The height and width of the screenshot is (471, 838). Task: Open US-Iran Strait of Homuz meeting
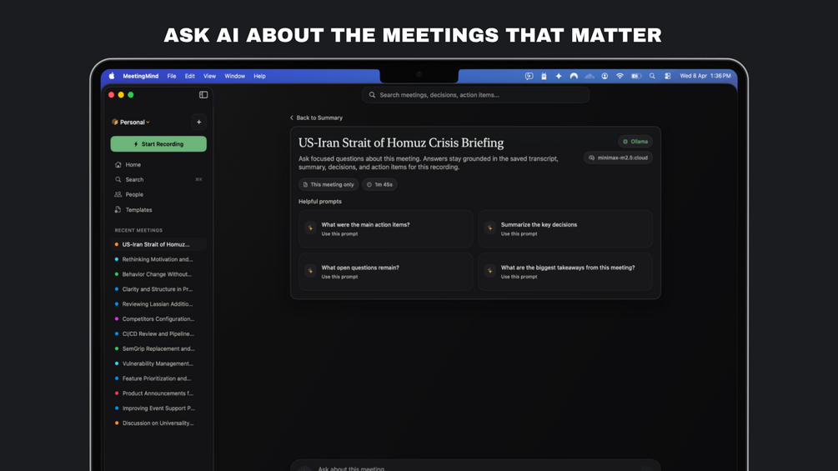(158, 244)
